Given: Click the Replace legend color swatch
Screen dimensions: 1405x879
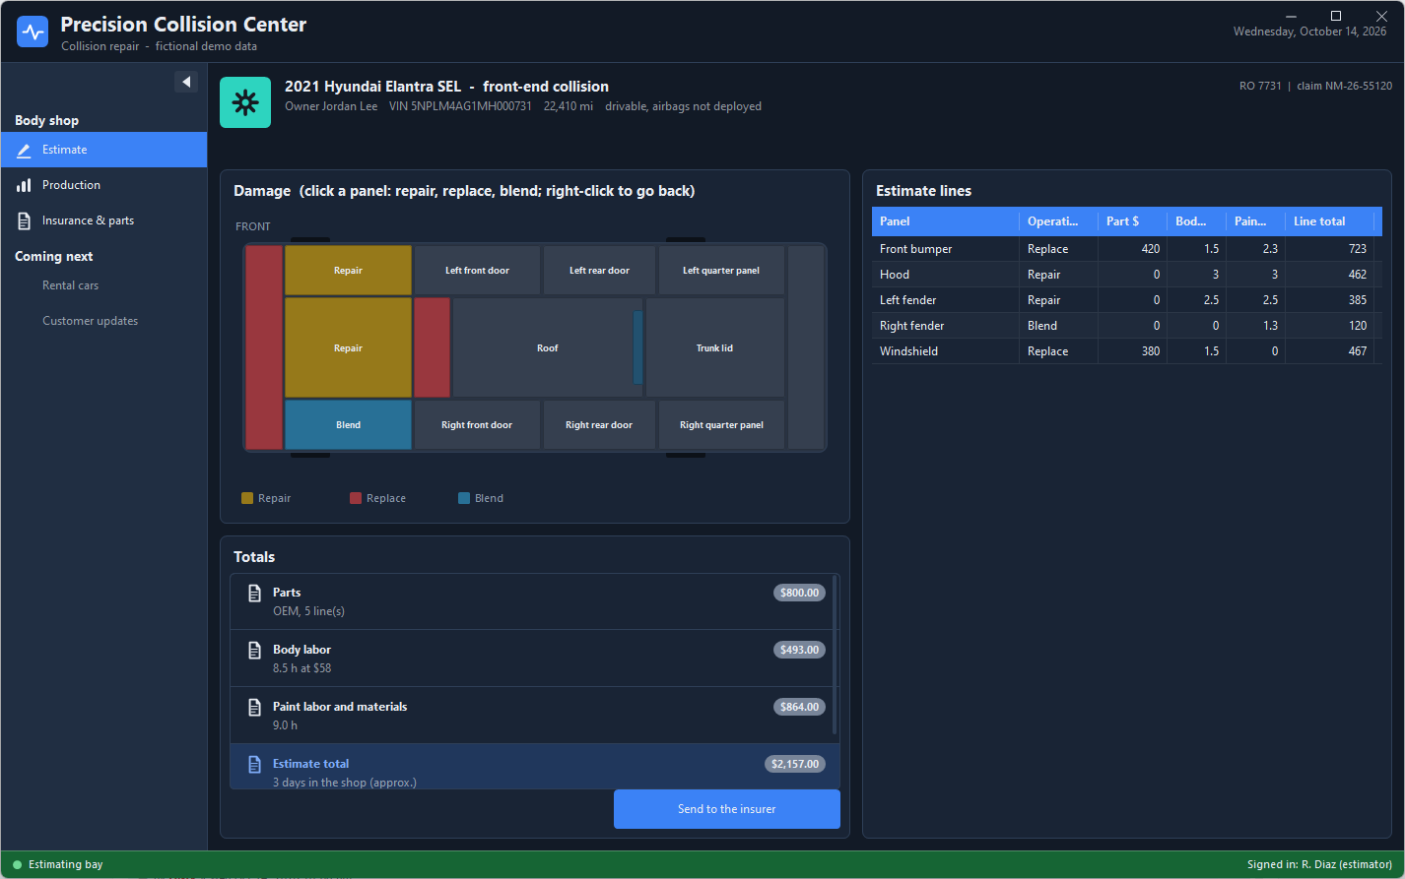Looking at the screenshot, I should coord(356,498).
